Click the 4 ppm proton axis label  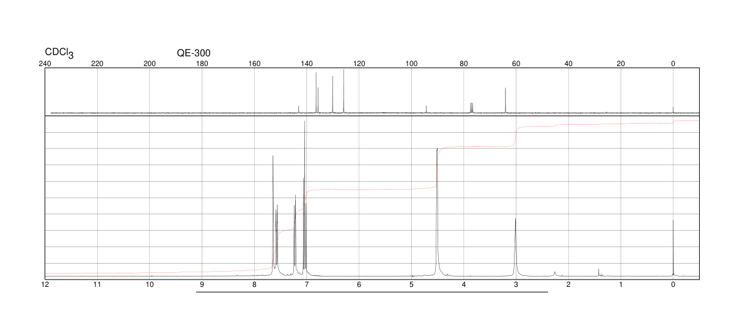tap(464, 284)
